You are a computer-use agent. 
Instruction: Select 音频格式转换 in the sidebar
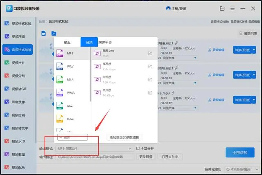18,49
